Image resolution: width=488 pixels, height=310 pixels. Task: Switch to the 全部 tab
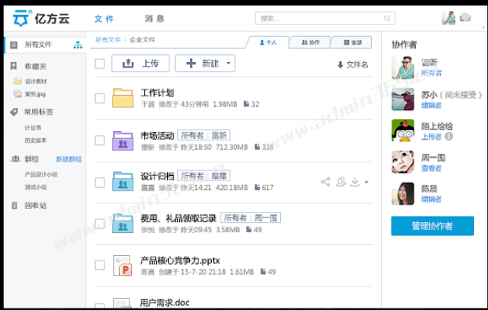point(352,42)
